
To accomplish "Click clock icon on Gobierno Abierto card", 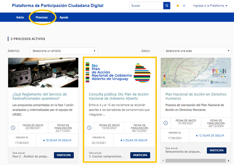I will [89, 128].
